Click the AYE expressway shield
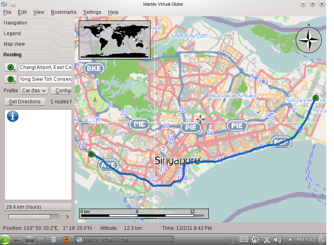 [x=108, y=165]
